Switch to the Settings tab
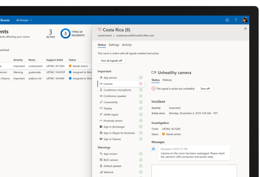Image resolution: width=260 pixels, height=177 pixels. [114, 45]
